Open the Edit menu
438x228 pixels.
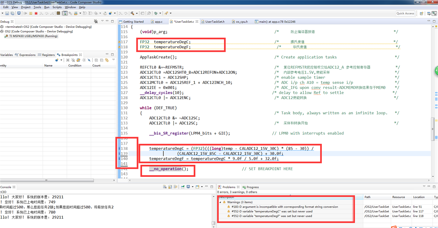[6, 7]
